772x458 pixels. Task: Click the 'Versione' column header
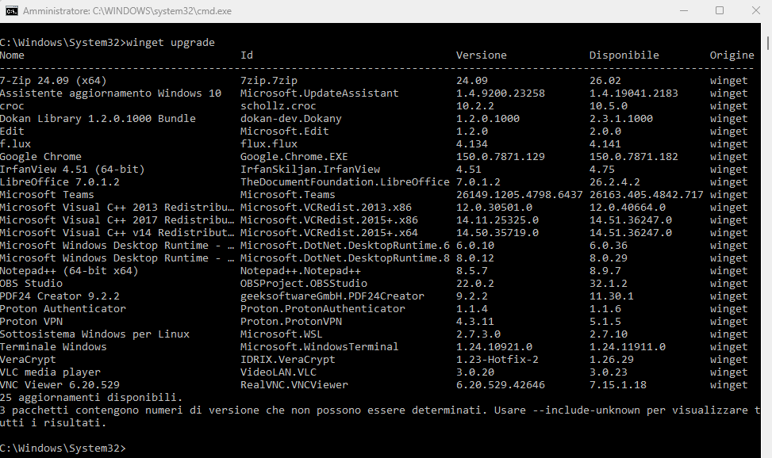[481, 55]
